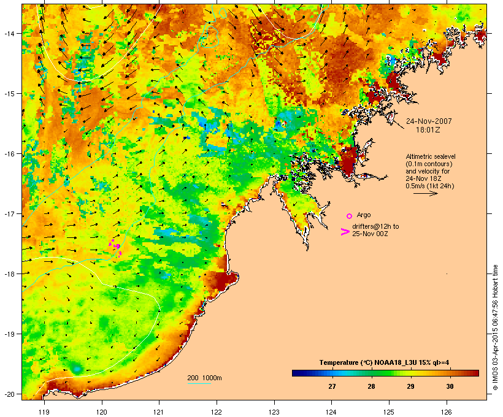Image resolution: width=503 pixels, height=417 pixels.
Task: Click the dark red warm end of colorbar
Action: point(474,373)
